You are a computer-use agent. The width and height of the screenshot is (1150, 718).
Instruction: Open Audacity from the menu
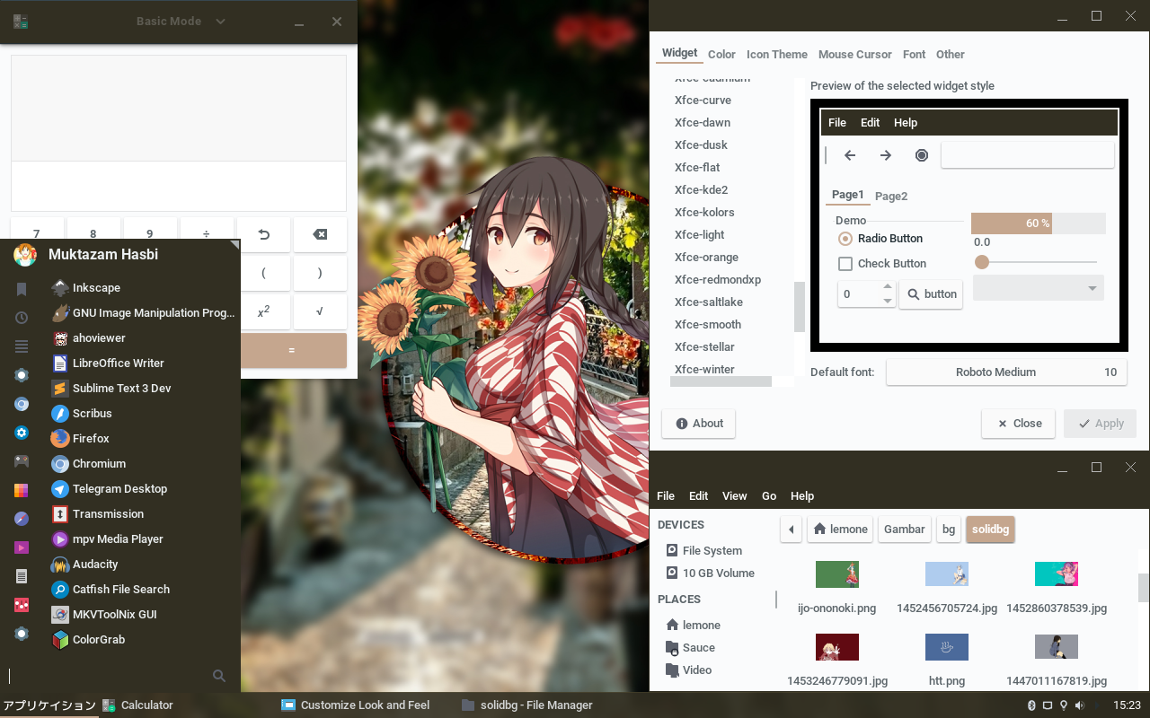coord(144,565)
